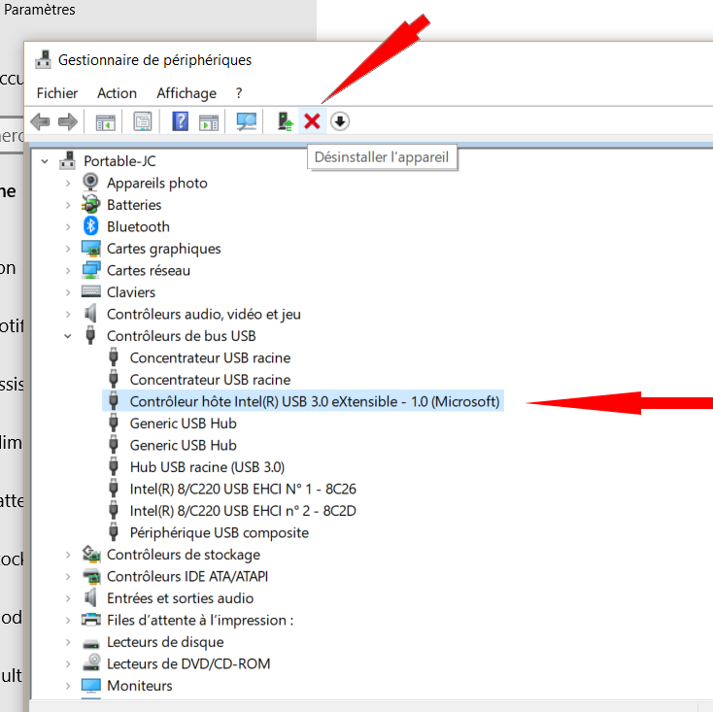The width and height of the screenshot is (713, 712).
Task: Click the USB plug icon beside Contrôleurs de bus USB
Action: tap(90, 335)
